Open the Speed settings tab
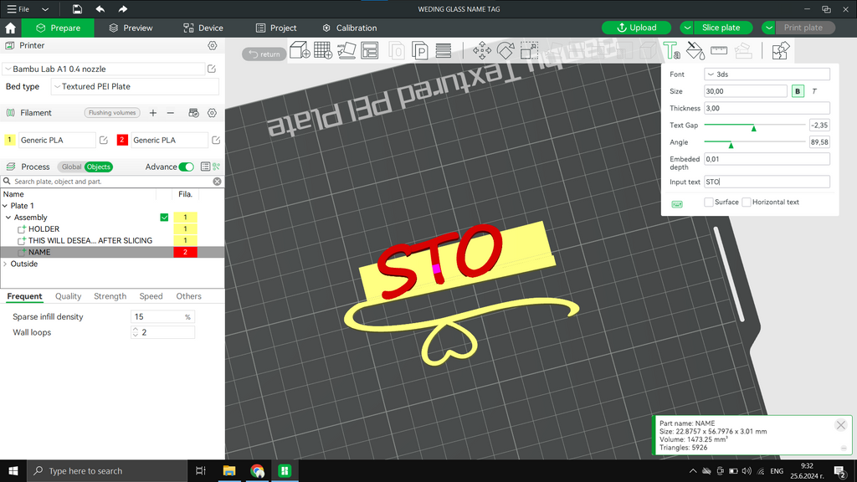This screenshot has height=482, width=857. tap(151, 296)
